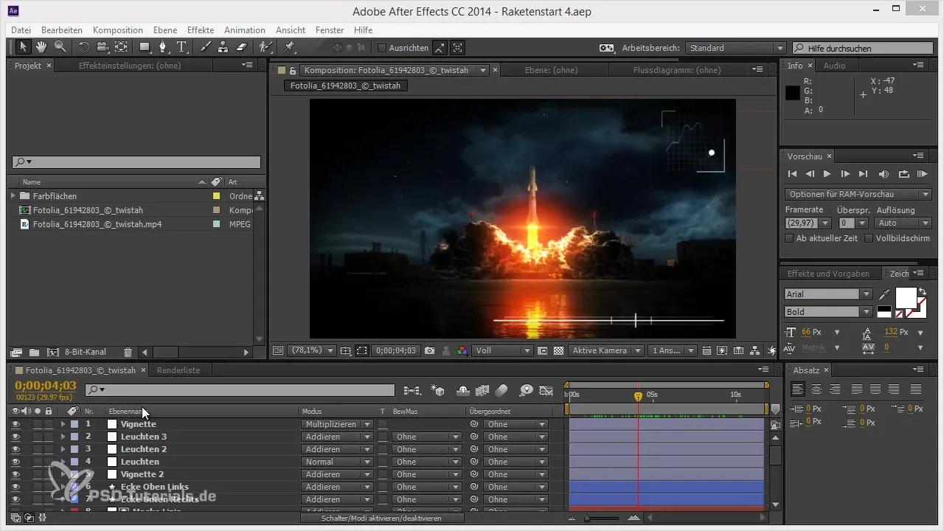Select the Puppet Pin tool

(x=289, y=47)
